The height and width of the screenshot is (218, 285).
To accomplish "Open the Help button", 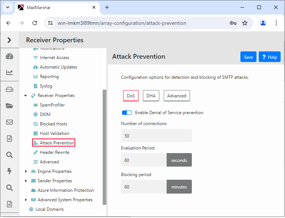I will pyautogui.click(x=270, y=57).
